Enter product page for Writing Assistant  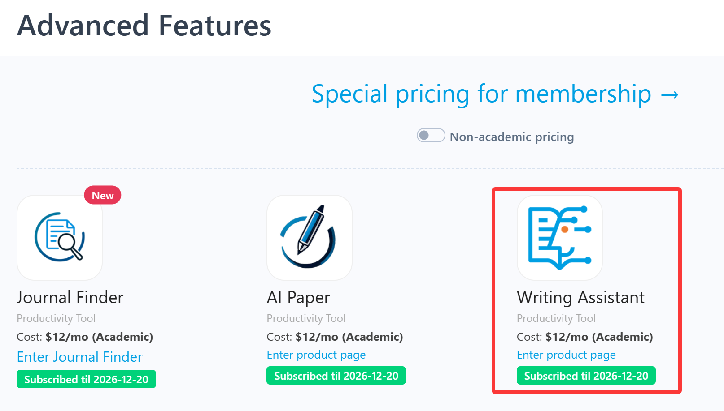566,355
